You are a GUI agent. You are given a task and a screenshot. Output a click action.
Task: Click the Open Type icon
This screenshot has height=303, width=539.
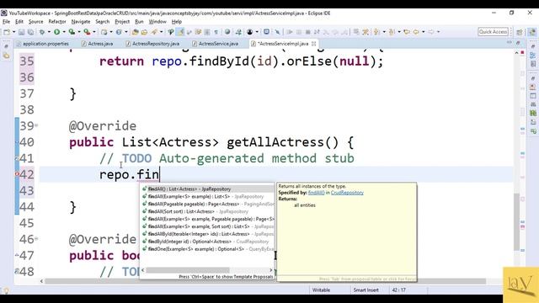point(135,32)
